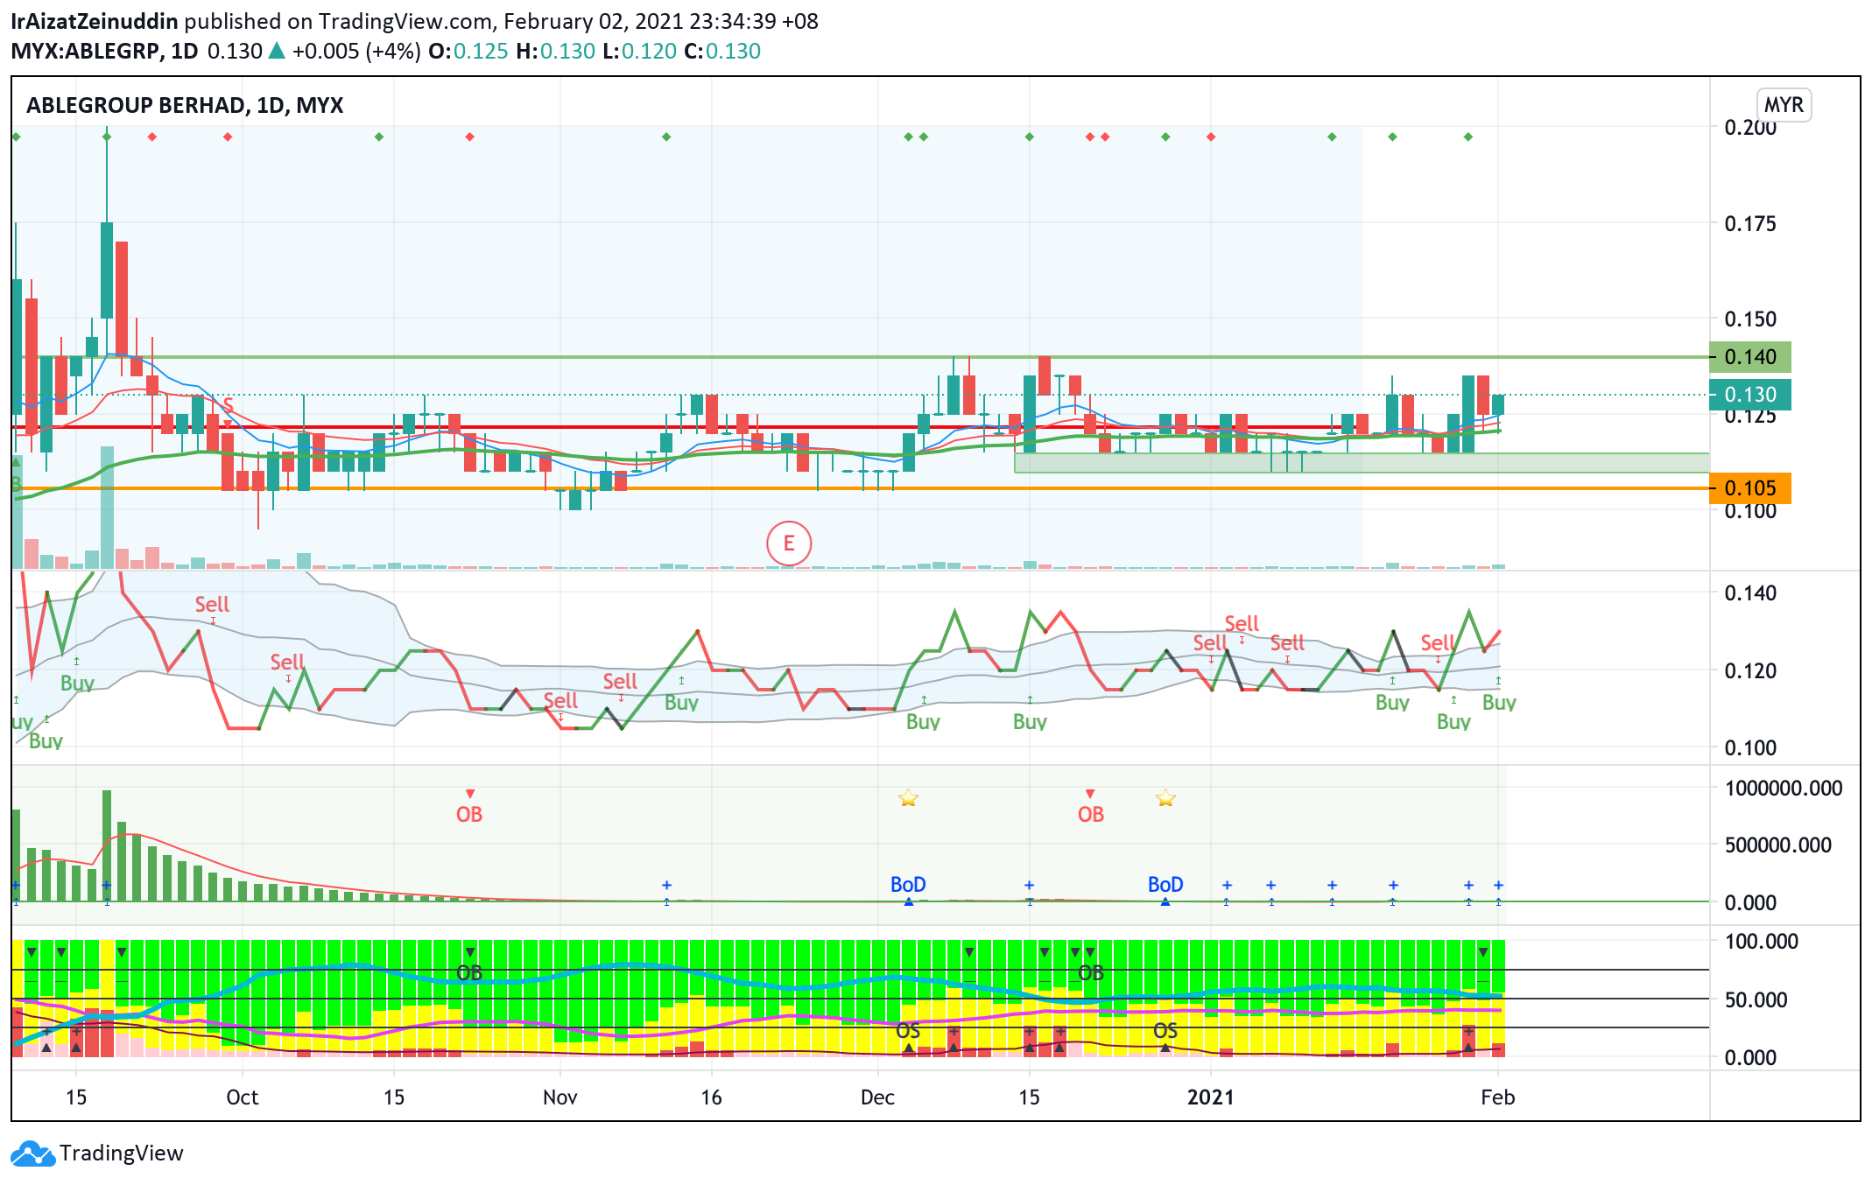
Task: Click the 0.140 green price label
Action: click(1749, 357)
